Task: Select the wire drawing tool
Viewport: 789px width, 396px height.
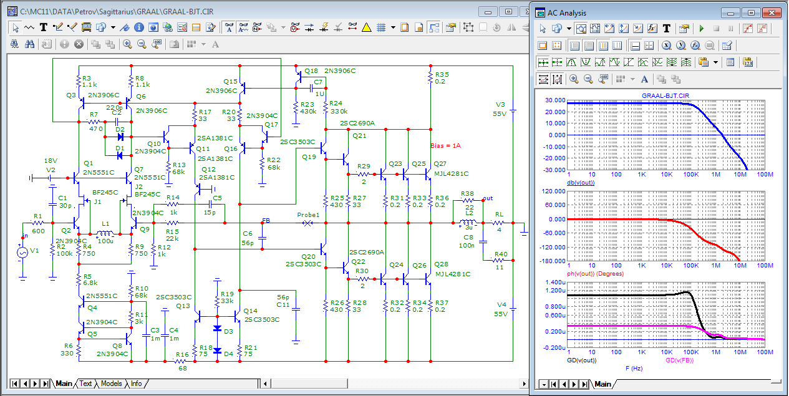Action: pos(58,27)
